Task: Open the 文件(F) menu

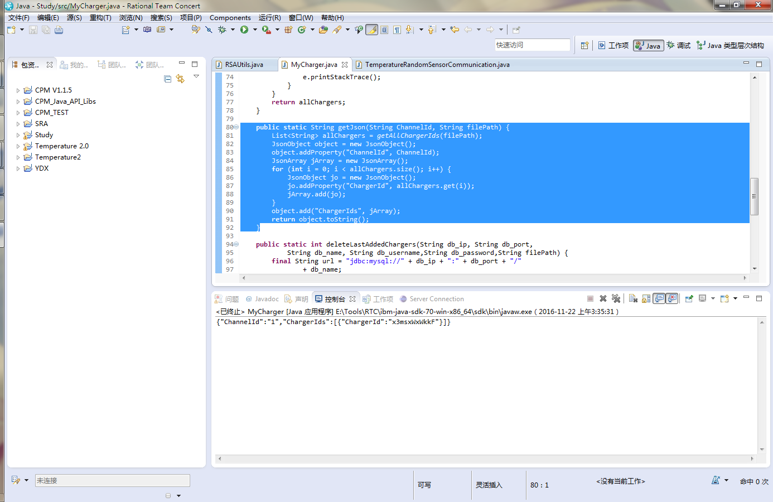Action: [19, 18]
